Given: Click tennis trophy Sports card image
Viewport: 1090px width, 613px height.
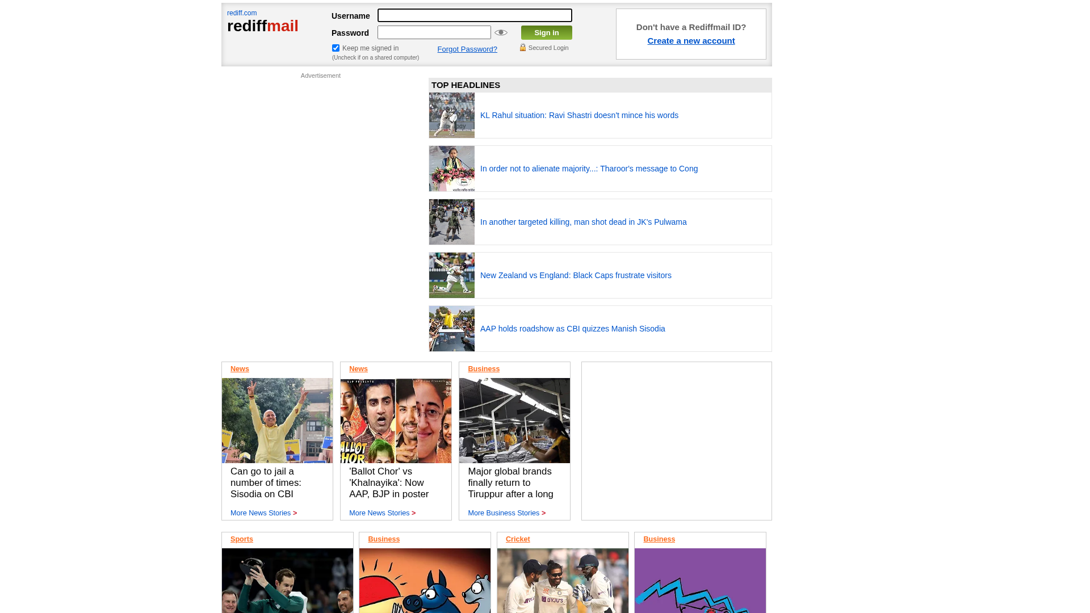Looking at the screenshot, I should point(287,581).
